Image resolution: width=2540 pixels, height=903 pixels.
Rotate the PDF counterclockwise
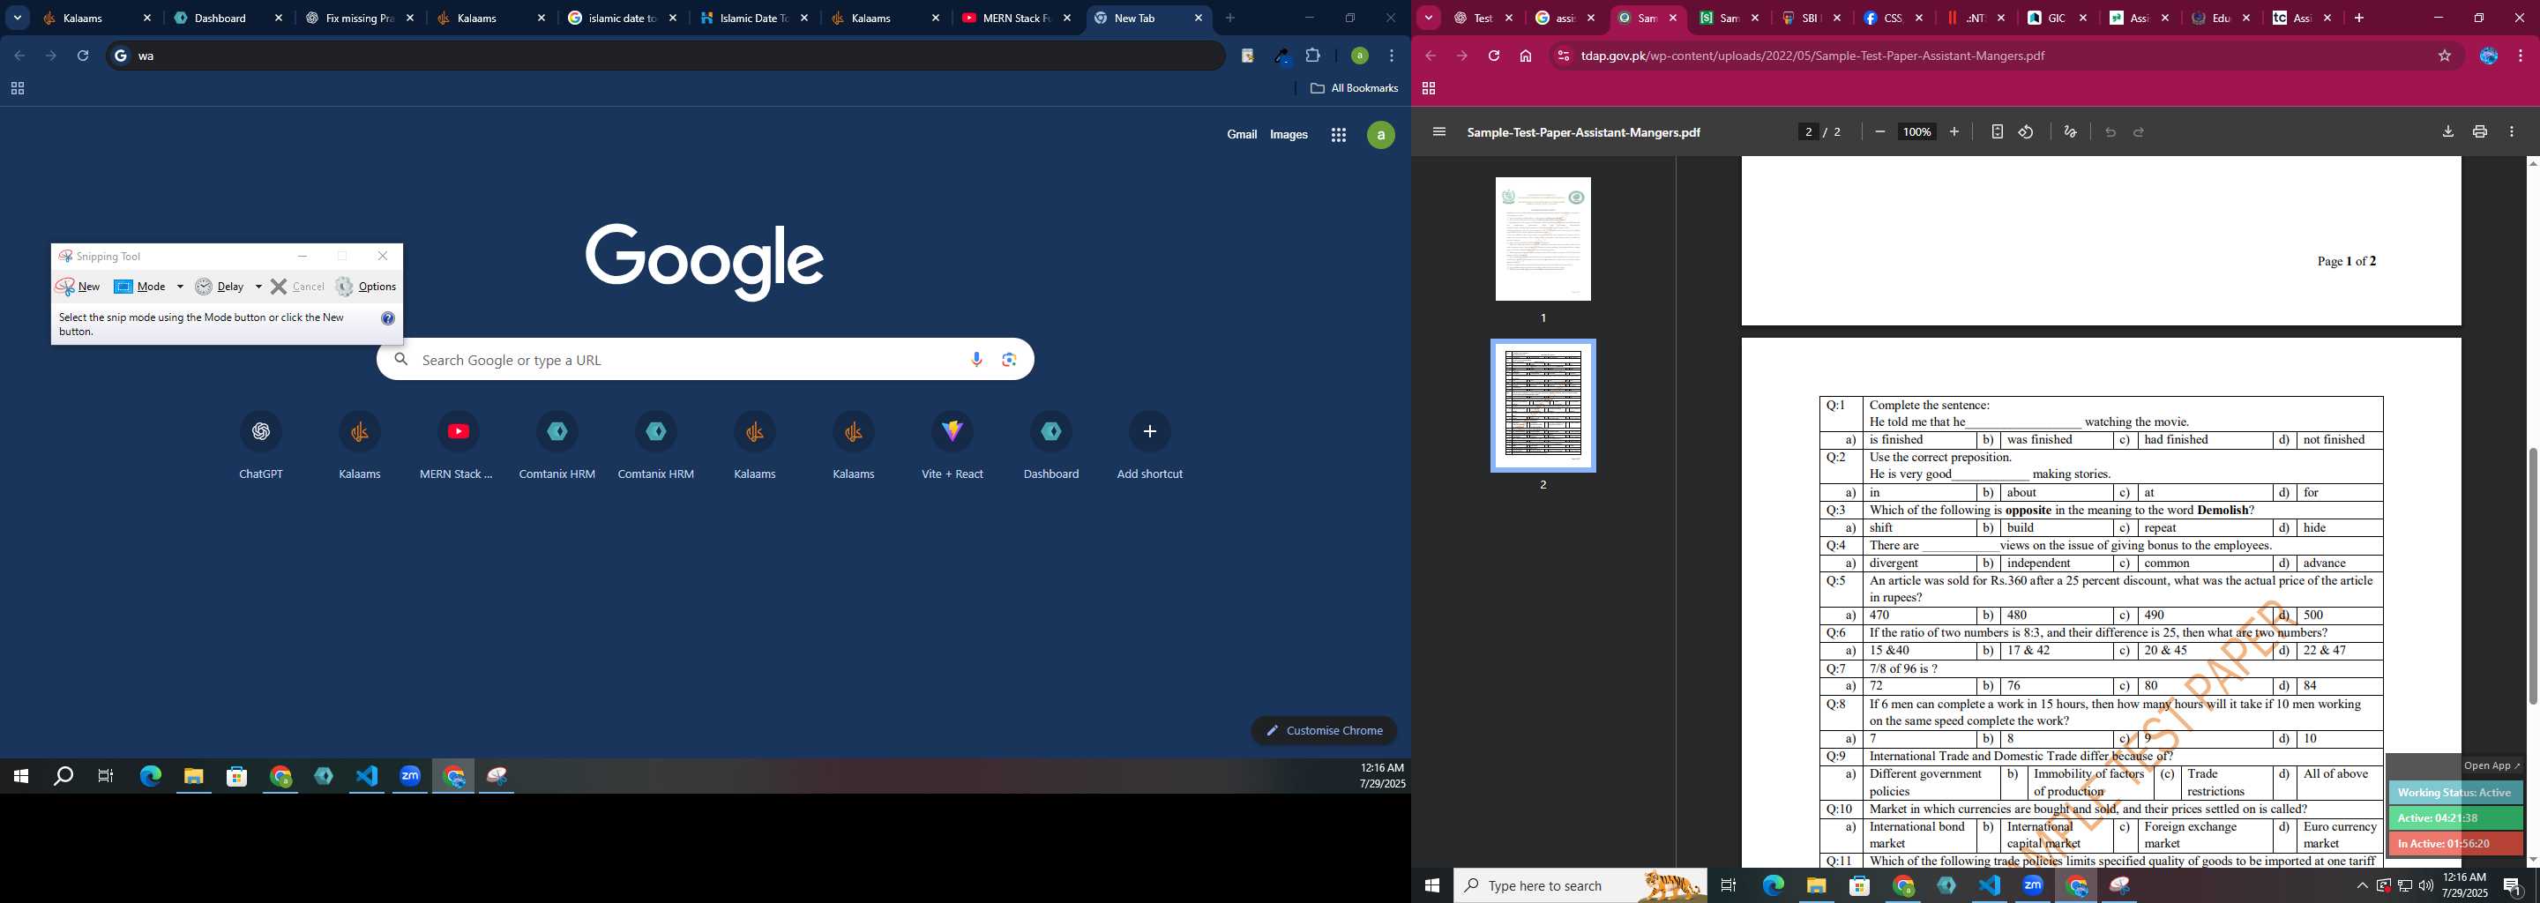(x=2027, y=132)
